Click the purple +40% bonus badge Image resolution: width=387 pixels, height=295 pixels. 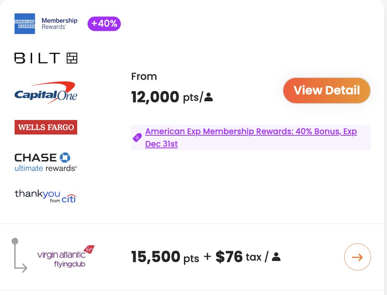tap(104, 24)
